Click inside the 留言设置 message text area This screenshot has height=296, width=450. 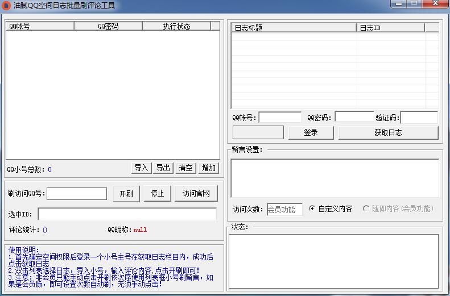point(335,178)
